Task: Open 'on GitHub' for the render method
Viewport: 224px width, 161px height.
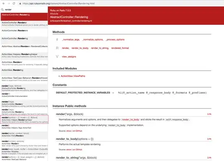Action: click(x=78, y=131)
